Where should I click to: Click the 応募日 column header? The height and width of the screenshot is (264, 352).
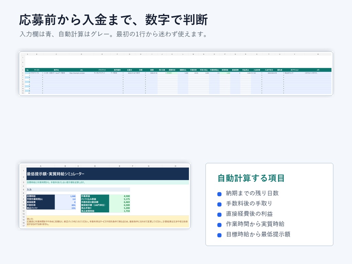point(130,70)
